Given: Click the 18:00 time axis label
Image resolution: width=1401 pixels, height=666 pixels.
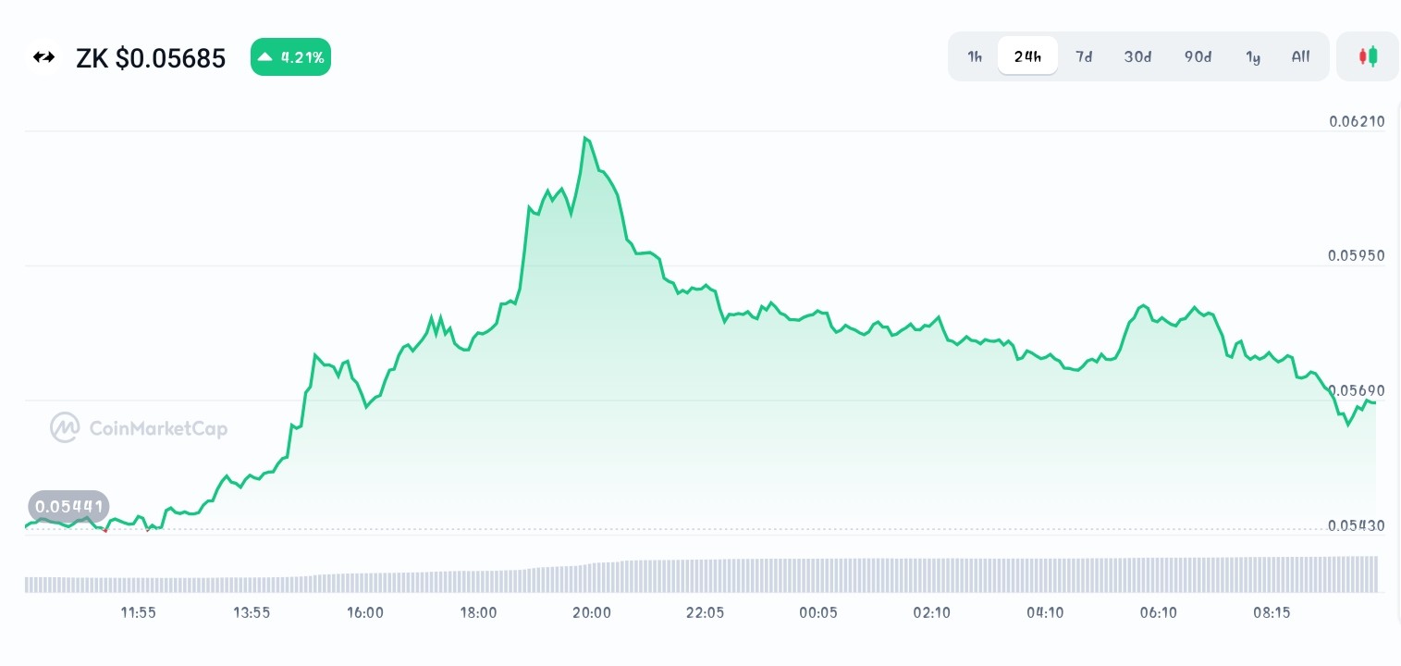Looking at the screenshot, I should tap(478, 612).
